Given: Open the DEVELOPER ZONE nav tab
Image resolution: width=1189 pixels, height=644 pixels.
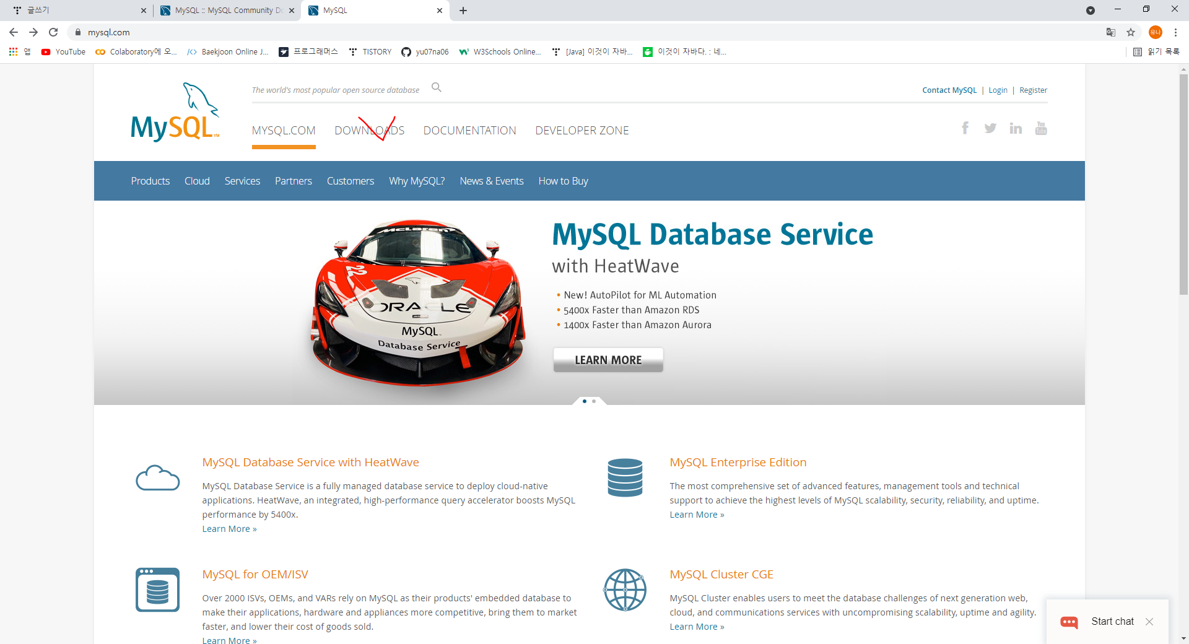Looking at the screenshot, I should click(x=582, y=131).
